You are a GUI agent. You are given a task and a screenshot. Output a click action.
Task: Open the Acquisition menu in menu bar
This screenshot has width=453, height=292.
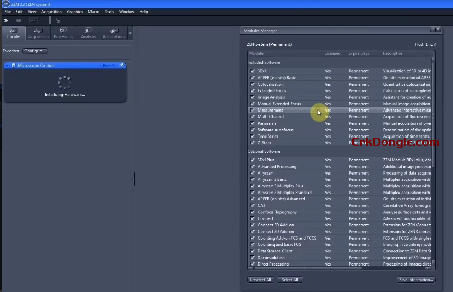51,12
